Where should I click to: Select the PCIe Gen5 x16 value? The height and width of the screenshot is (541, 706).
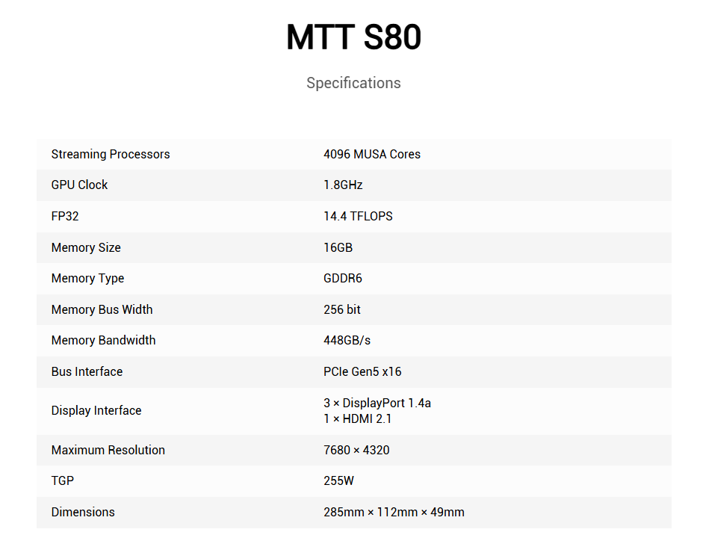pos(362,371)
